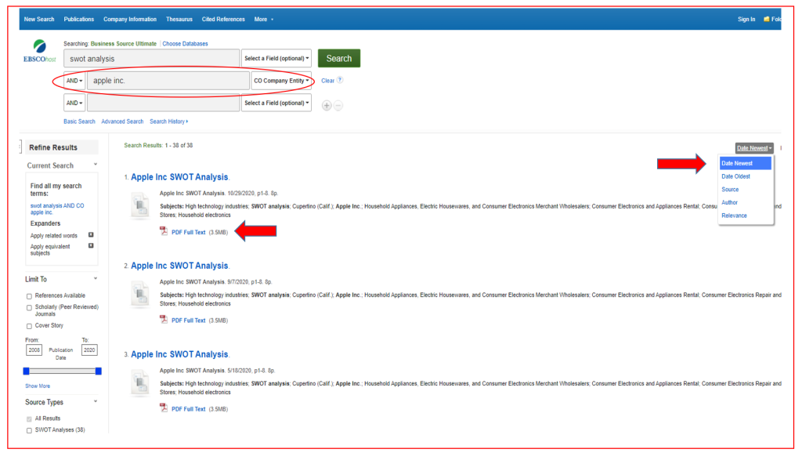Viewport: 802px width, 460px height.
Task: Click the empty third search field
Action: click(x=163, y=103)
